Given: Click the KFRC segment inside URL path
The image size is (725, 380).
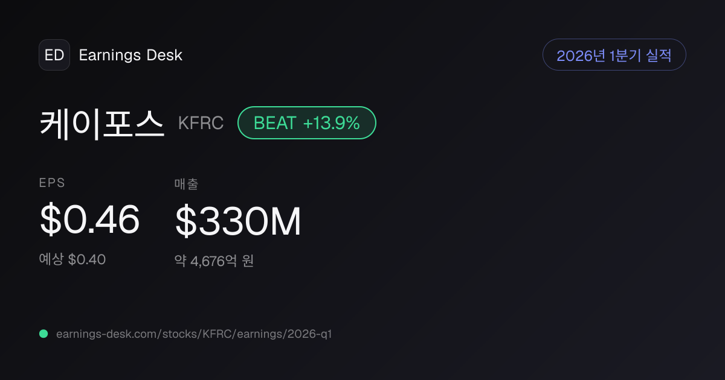Looking at the screenshot, I should pos(215,334).
